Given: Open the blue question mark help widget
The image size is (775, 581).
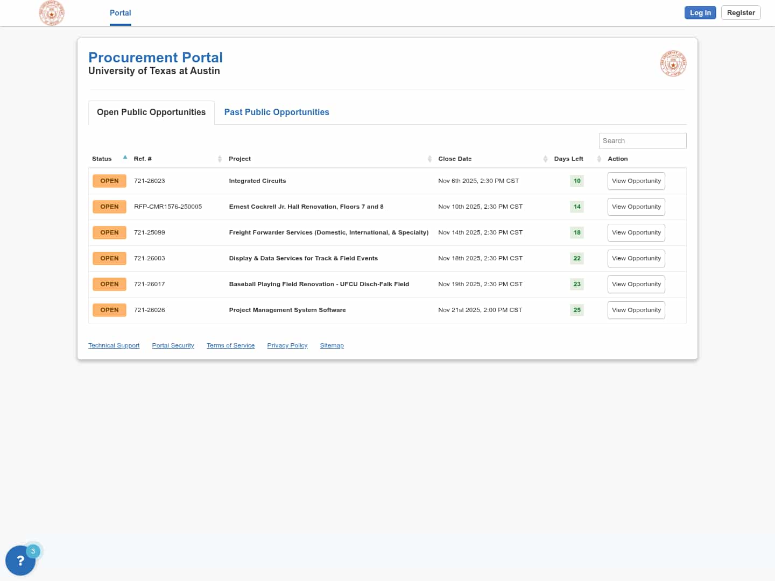Looking at the screenshot, I should pos(20,560).
